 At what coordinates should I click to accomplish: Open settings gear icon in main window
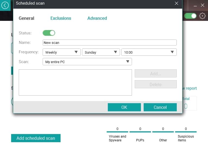click(202, 16)
